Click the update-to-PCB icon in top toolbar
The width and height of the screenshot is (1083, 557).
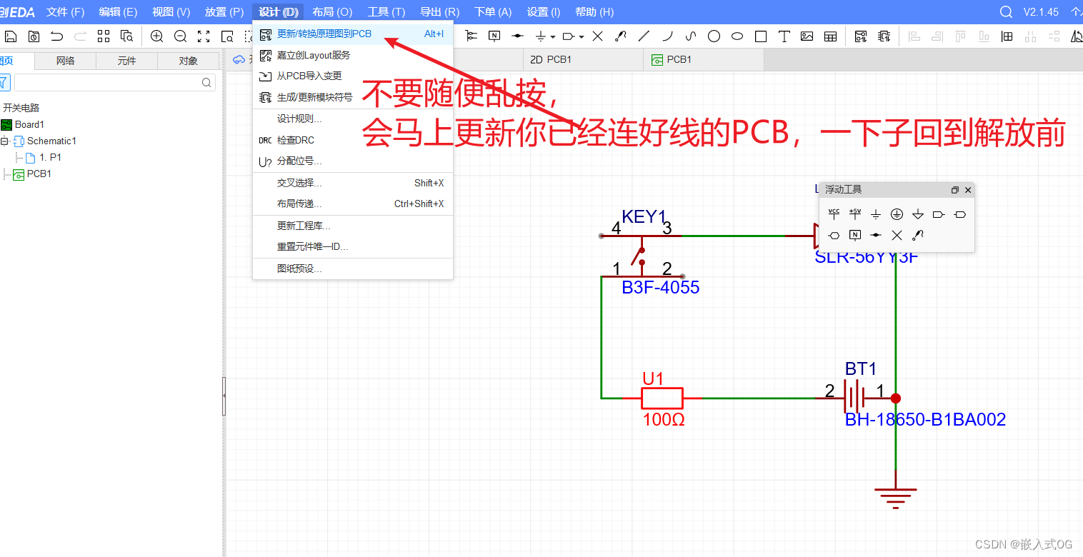[861, 36]
